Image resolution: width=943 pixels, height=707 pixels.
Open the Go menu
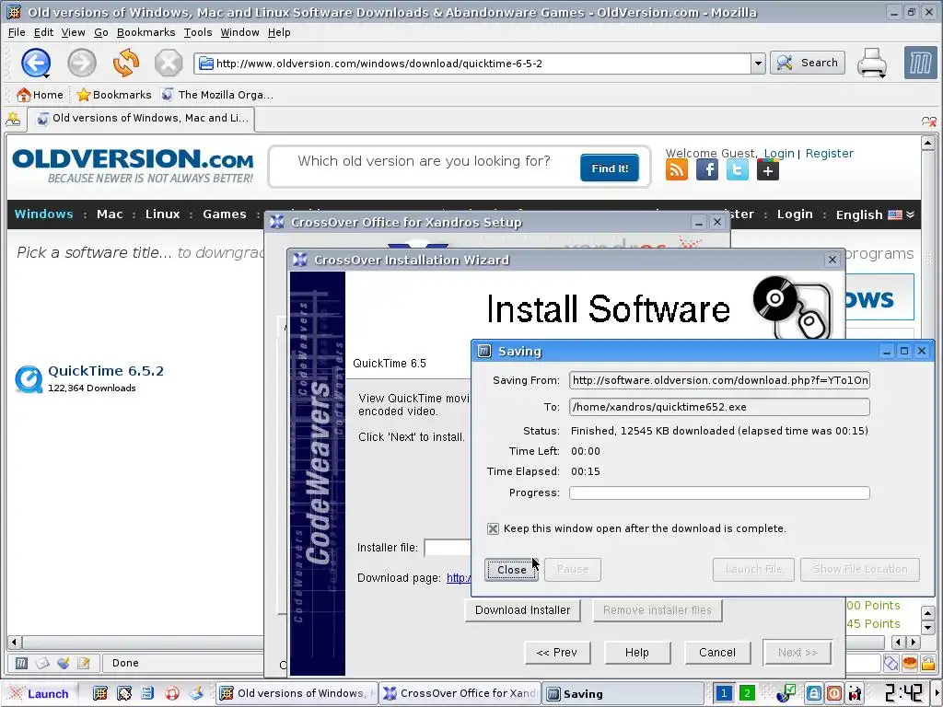(x=101, y=32)
